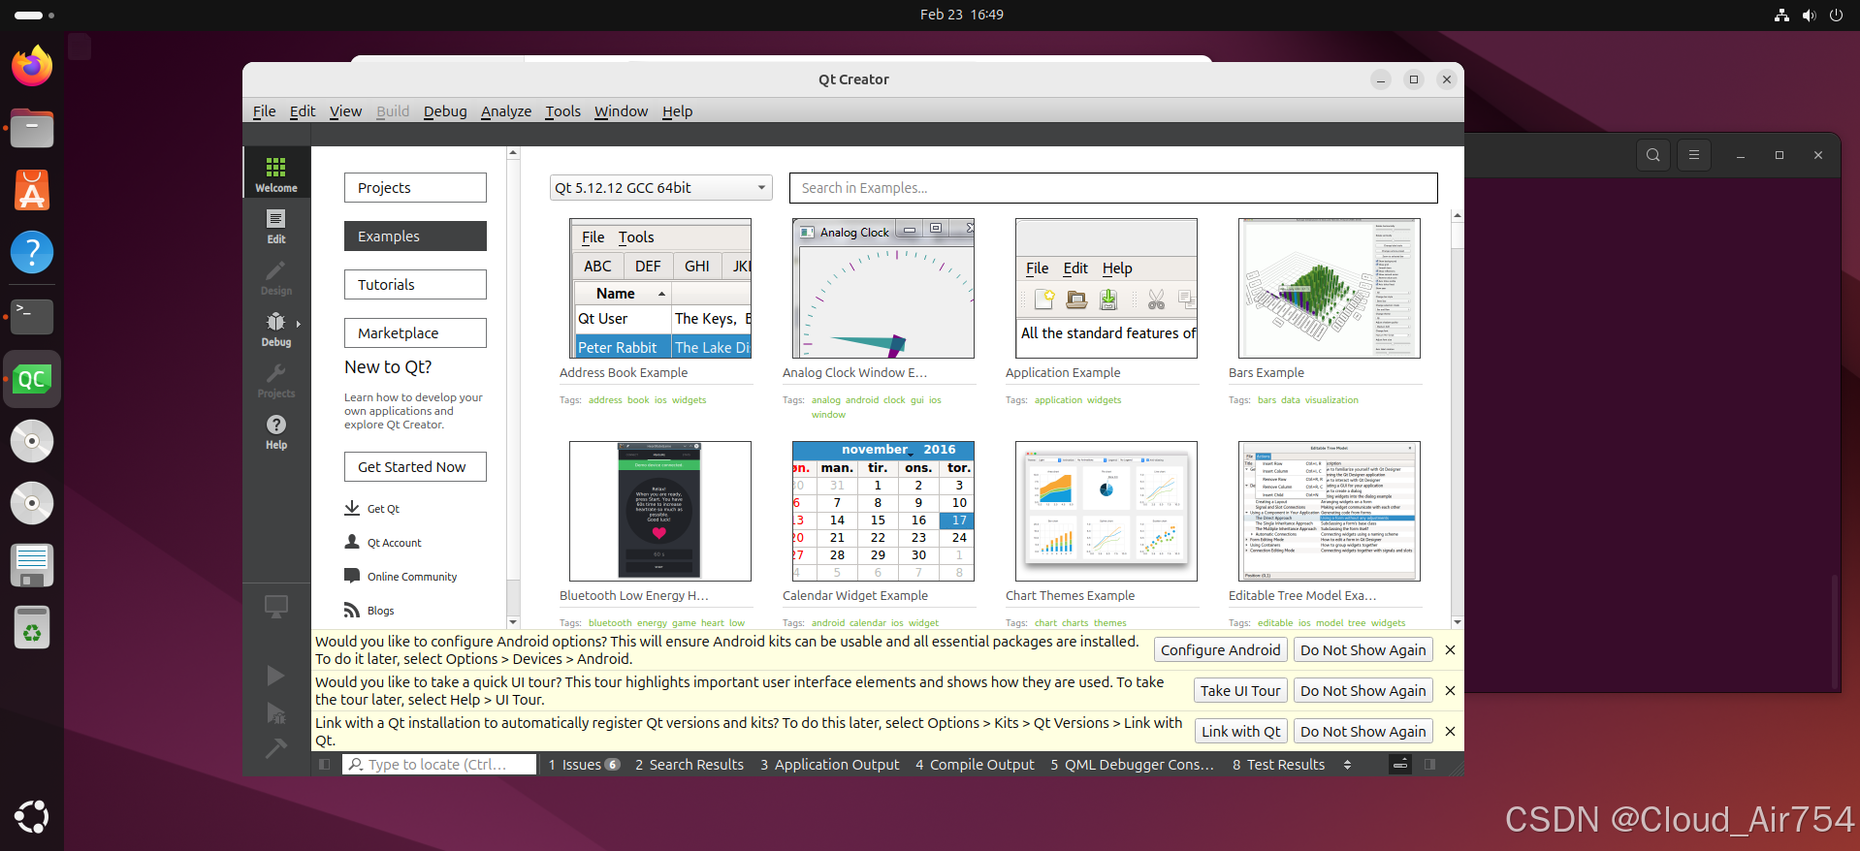Open the File menu
This screenshot has width=1860, height=851.
coord(264,111)
